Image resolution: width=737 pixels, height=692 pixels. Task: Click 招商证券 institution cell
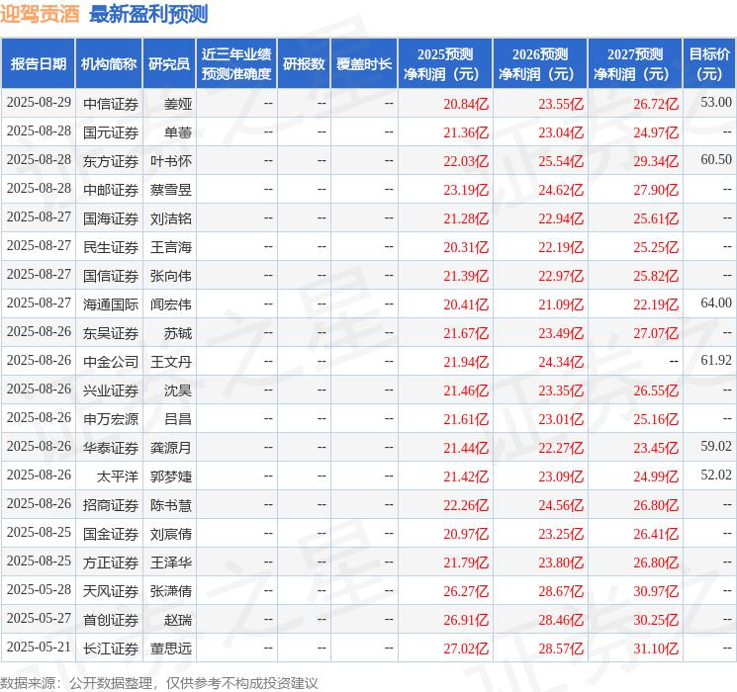[x=111, y=505]
